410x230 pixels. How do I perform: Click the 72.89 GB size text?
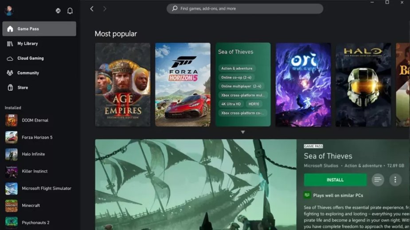pyautogui.click(x=396, y=165)
